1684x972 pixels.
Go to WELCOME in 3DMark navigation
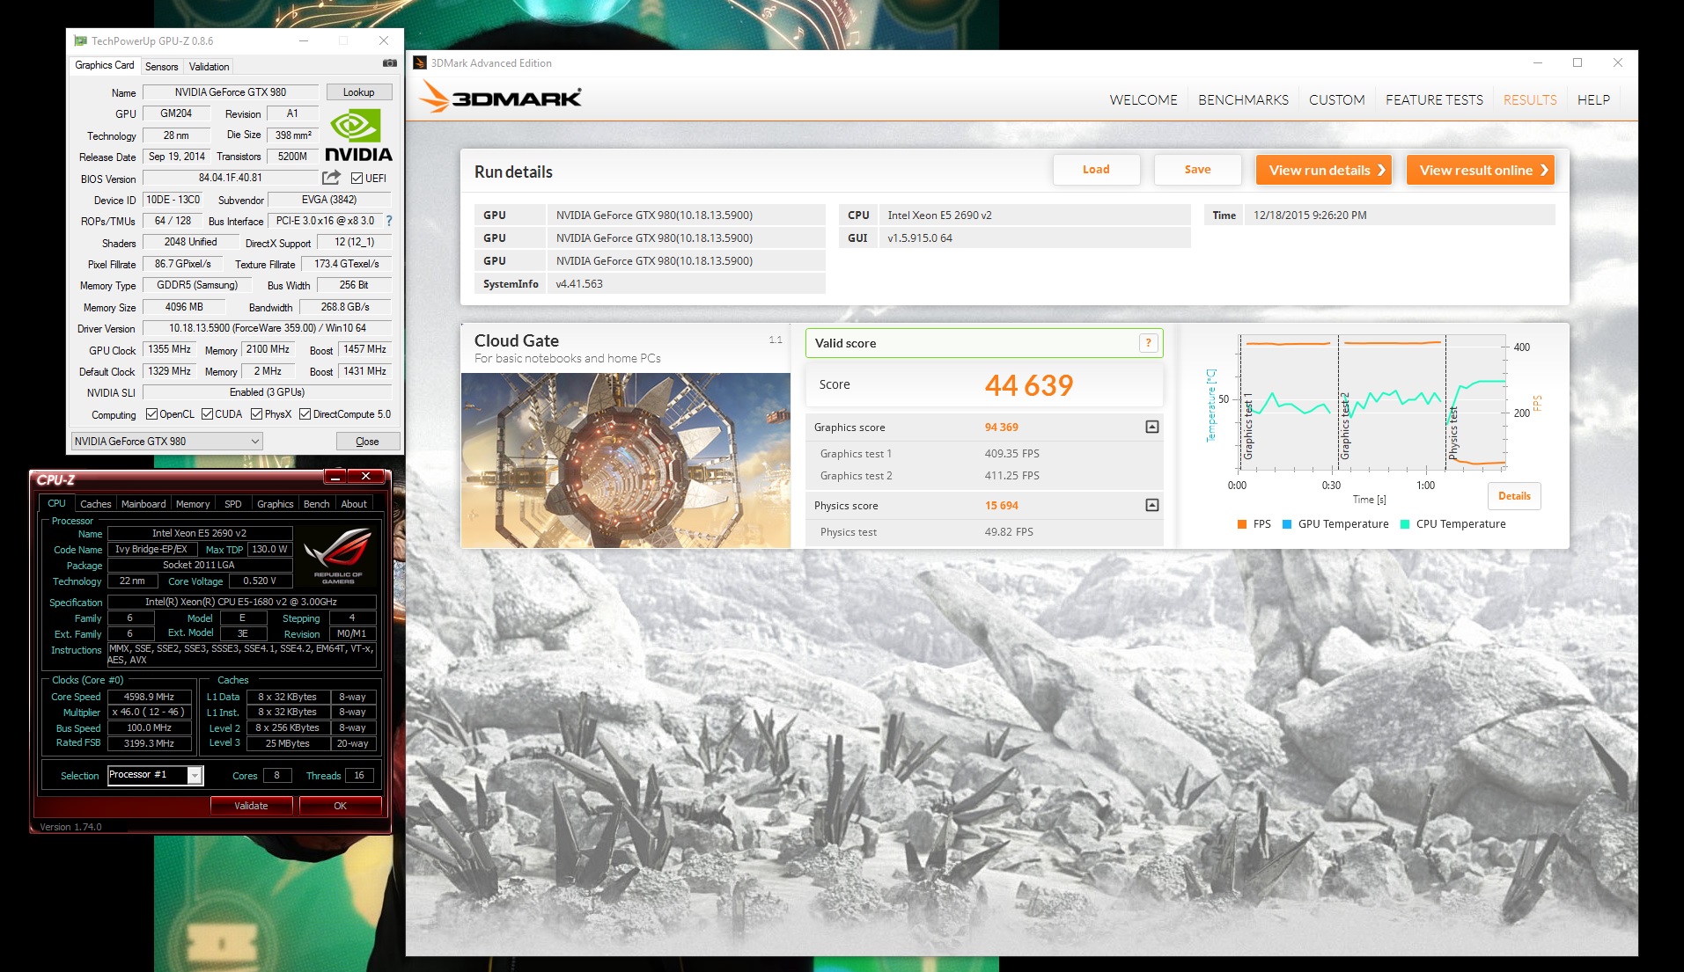1143,100
